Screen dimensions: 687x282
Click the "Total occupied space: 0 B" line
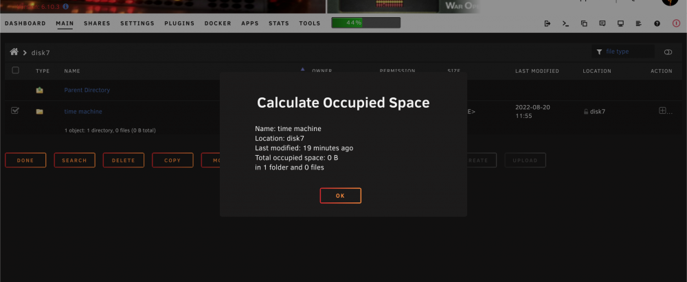297,158
